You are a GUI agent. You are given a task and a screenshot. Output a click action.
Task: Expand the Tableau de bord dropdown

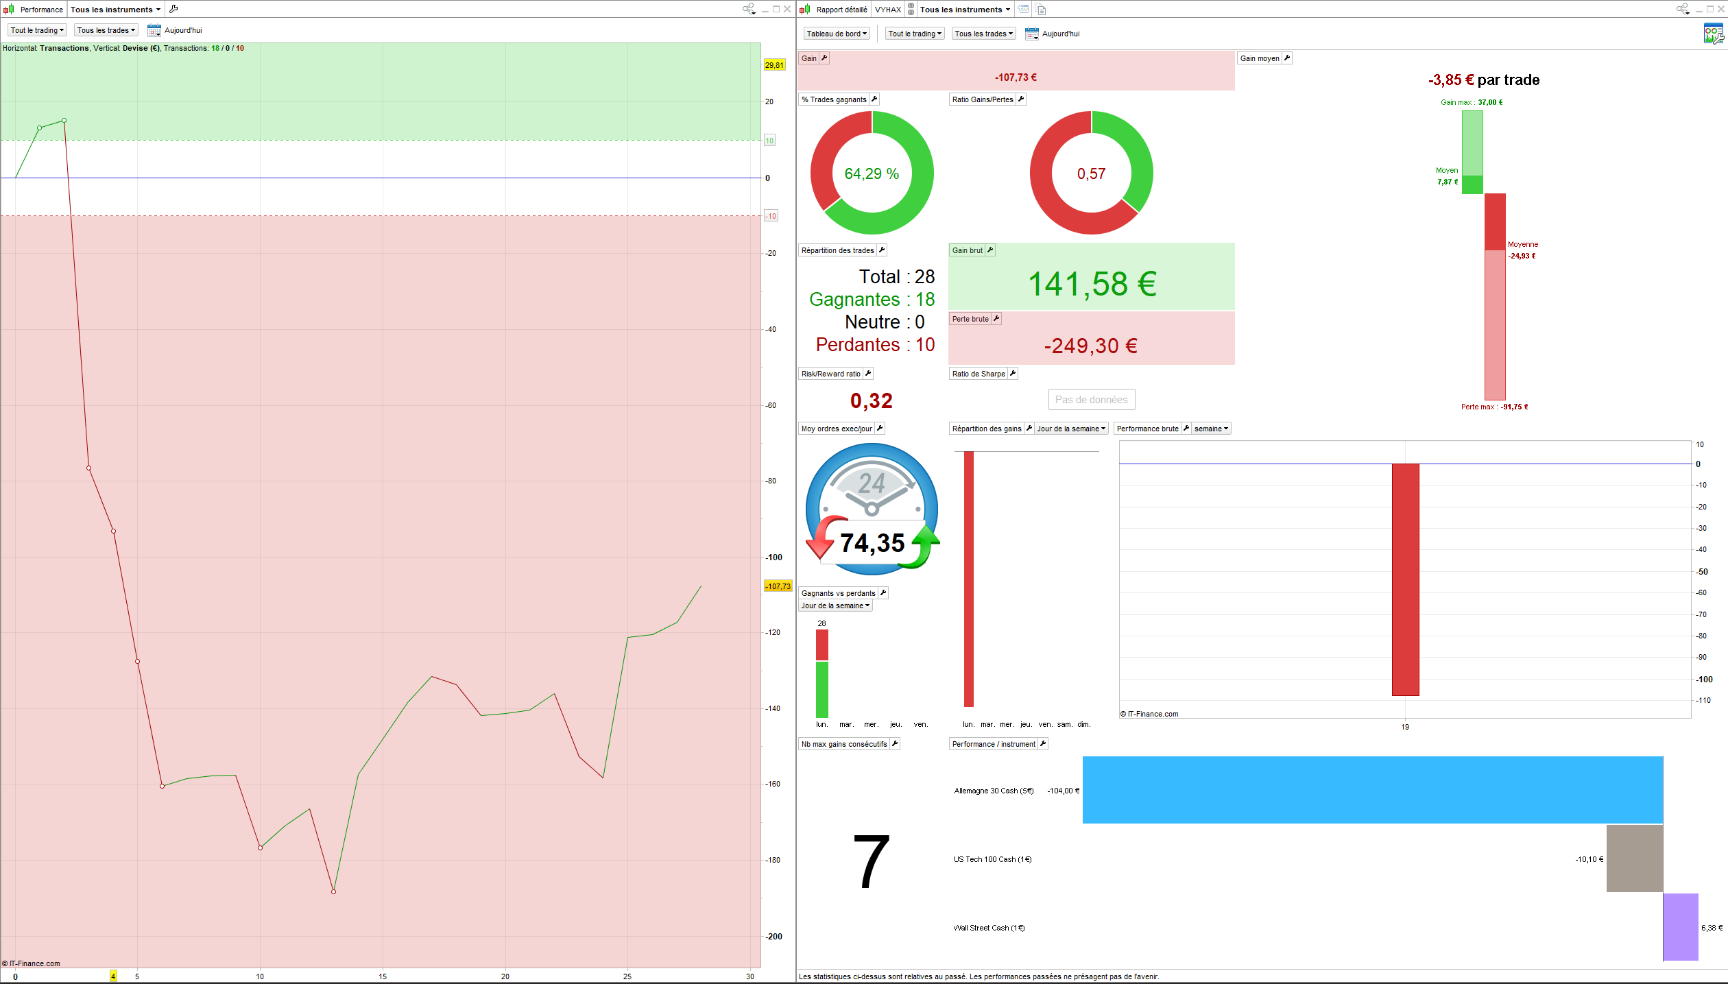point(837,34)
